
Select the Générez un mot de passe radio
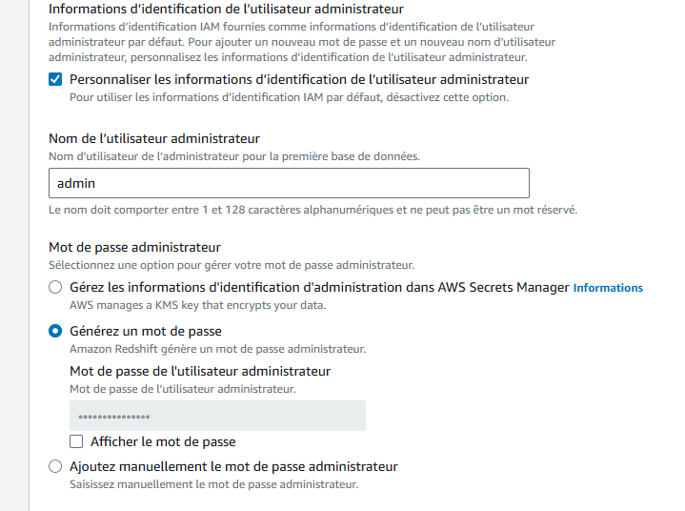(x=55, y=331)
